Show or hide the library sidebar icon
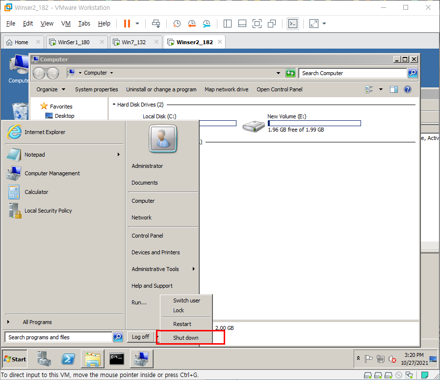This screenshot has height=380, width=440. point(227,24)
